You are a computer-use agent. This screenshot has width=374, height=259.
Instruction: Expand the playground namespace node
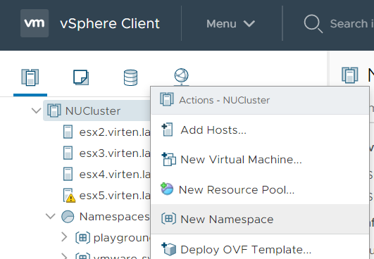(x=64, y=238)
